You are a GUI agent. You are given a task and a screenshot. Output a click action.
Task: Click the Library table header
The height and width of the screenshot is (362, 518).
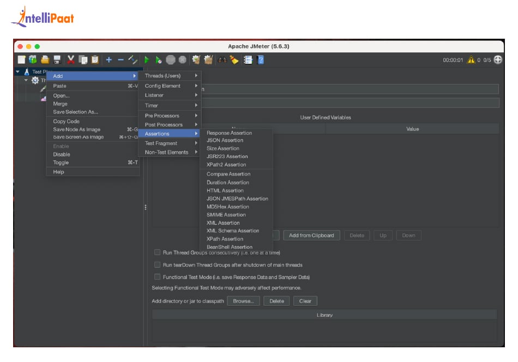(324, 315)
